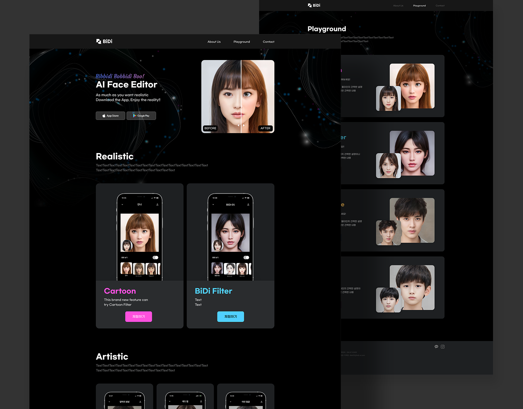Select the third filter thumbnail in the Cartoon phone
The width and height of the screenshot is (523, 409).
tap(151, 269)
